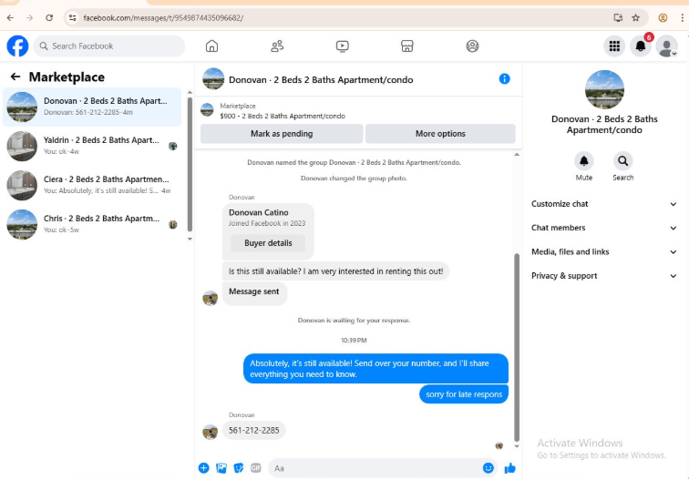The image size is (689, 480).
Task: Send a thumbs-up like
Action: pos(509,468)
